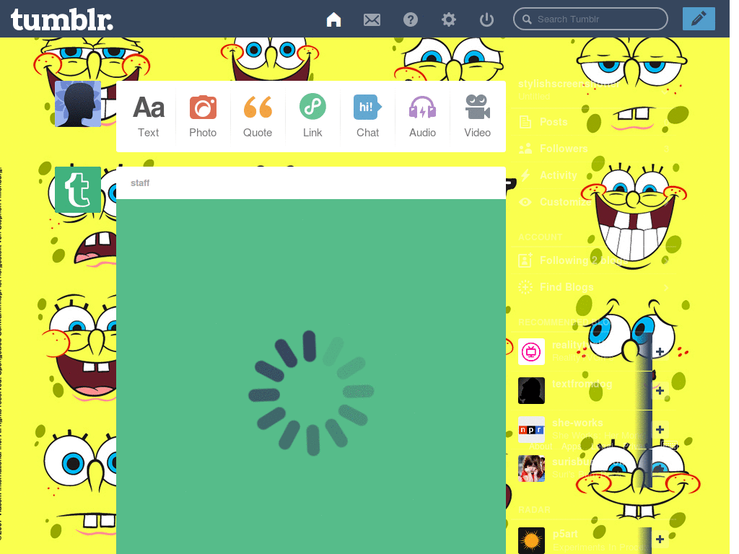Click the Followers people icon
The height and width of the screenshot is (554, 739).
[525, 149]
